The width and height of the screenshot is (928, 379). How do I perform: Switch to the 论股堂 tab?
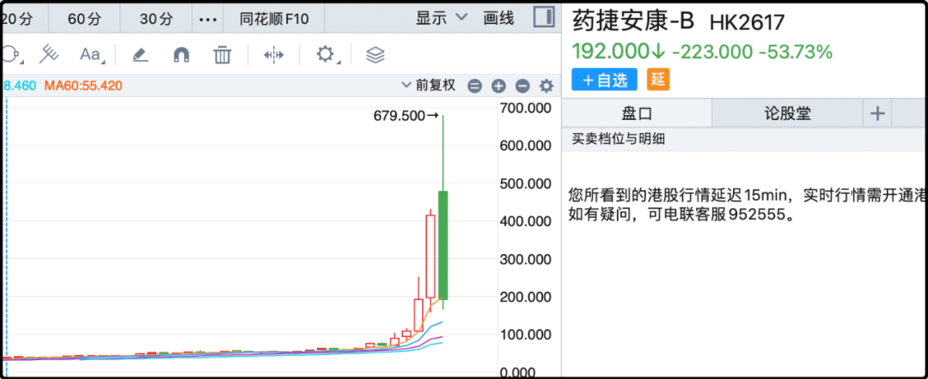(787, 113)
